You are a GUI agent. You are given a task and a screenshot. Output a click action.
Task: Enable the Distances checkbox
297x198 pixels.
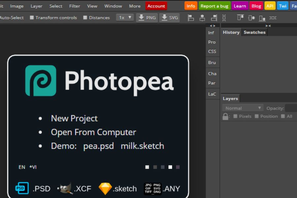pyautogui.click(x=85, y=17)
